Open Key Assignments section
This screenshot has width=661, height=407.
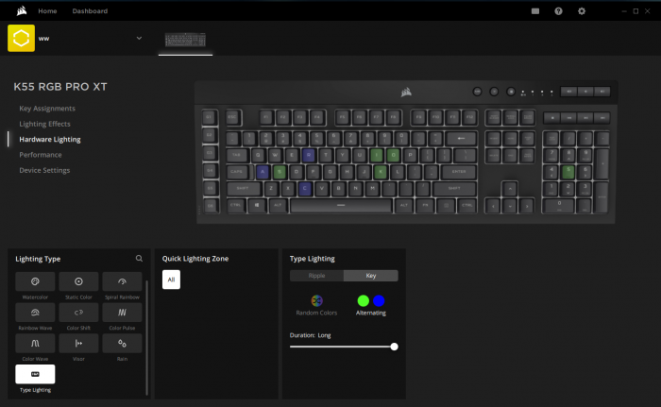point(47,109)
